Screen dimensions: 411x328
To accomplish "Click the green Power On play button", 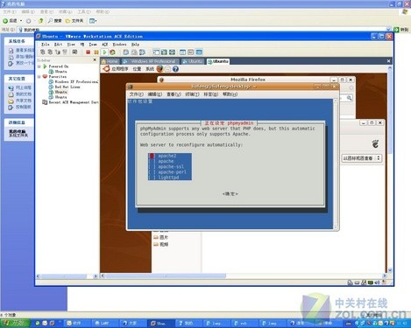I will tap(104, 52).
